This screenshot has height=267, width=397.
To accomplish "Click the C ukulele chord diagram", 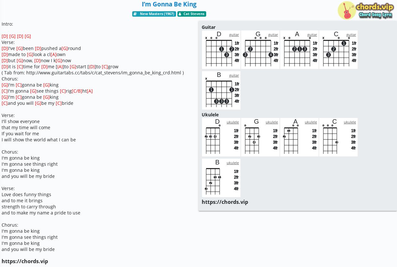I will tap(338, 137).
